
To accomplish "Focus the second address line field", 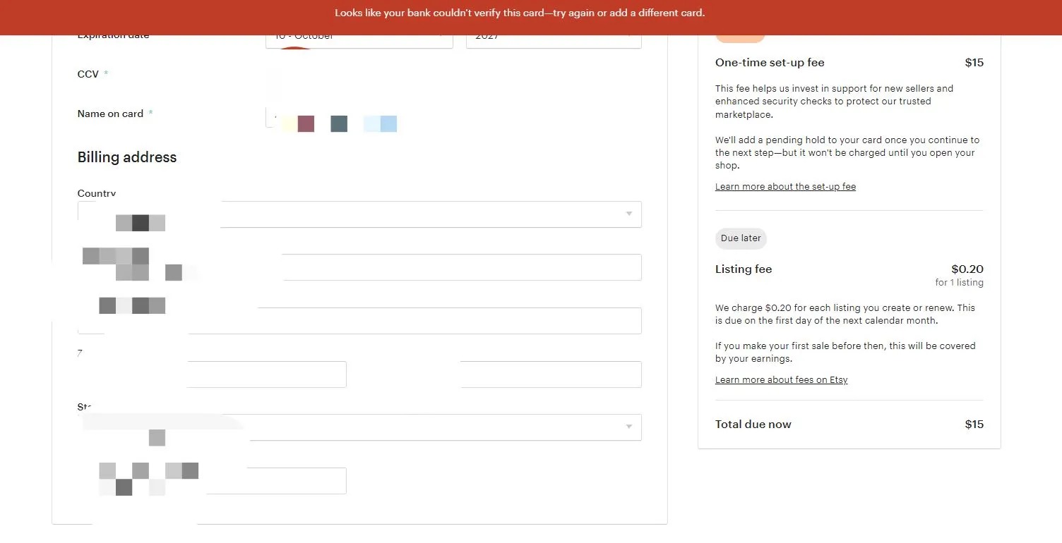I will pos(359,321).
